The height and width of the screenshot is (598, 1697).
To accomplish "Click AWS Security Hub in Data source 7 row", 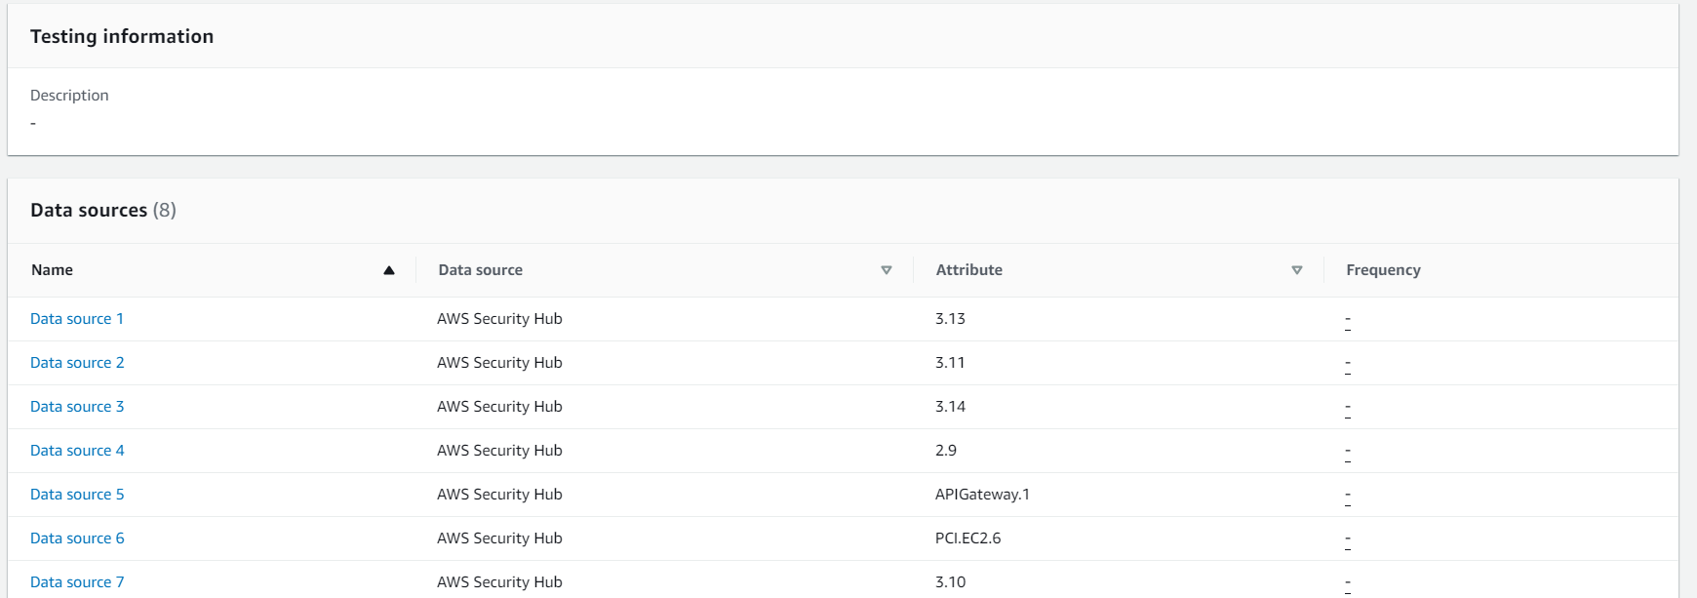I will 499,582.
